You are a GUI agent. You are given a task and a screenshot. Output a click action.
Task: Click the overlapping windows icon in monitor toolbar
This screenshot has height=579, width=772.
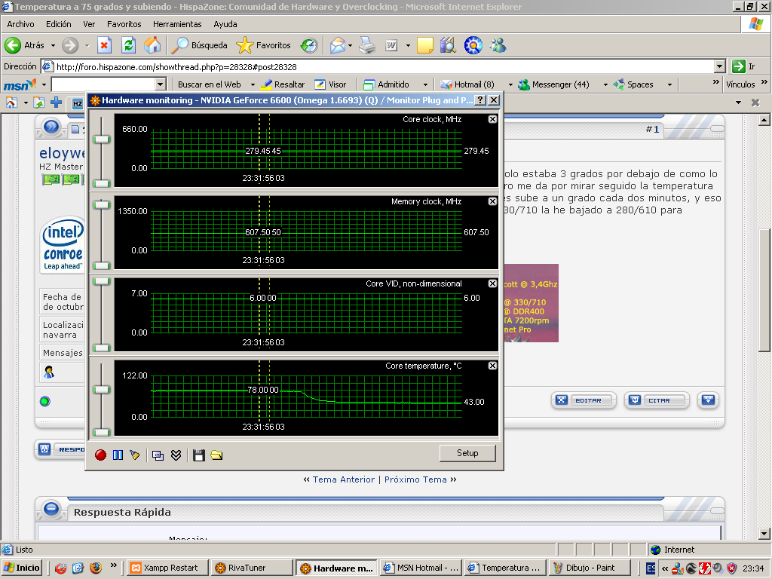pos(158,455)
